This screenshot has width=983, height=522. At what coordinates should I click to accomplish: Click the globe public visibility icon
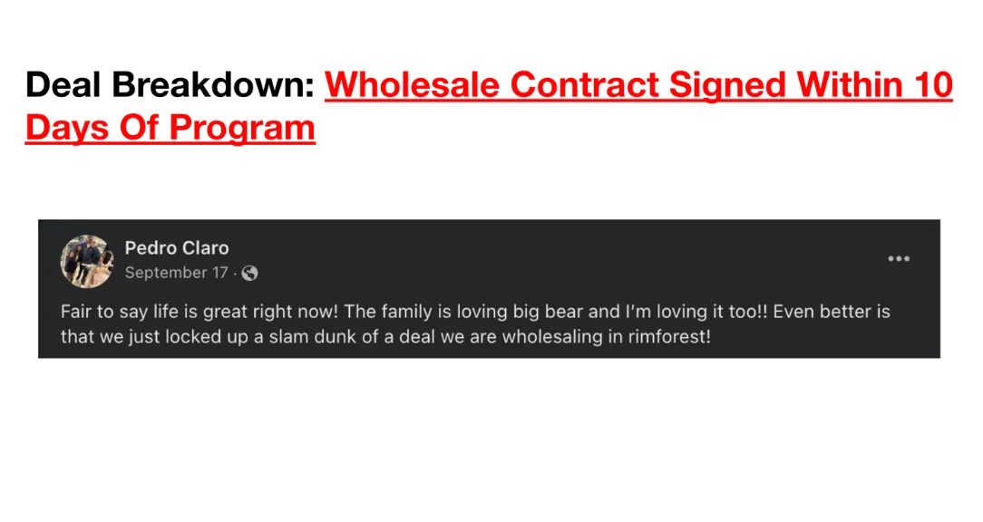click(249, 273)
